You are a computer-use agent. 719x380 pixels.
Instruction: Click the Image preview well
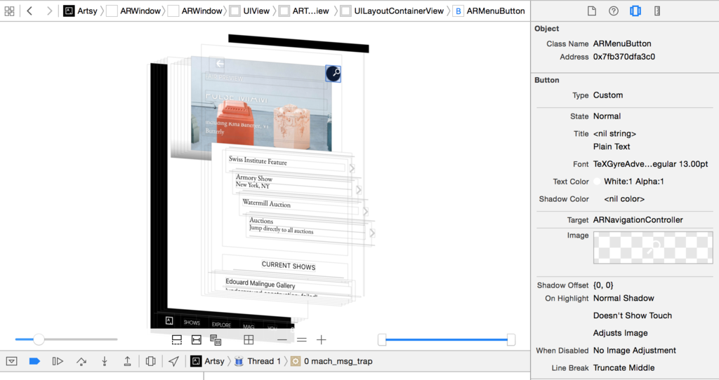click(x=653, y=247)
